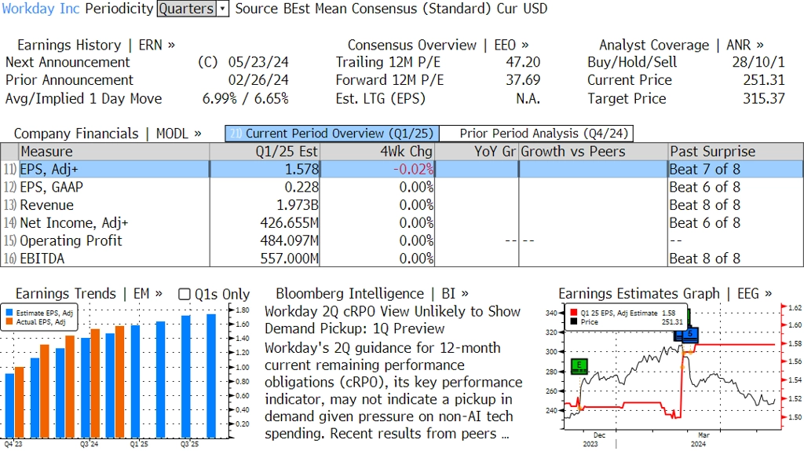Image resolution: width=804 pixels, height=451 pixels.
Task: Click the red Q1 25 EPS estimate legend swatch
Action: tap(573, 313)
